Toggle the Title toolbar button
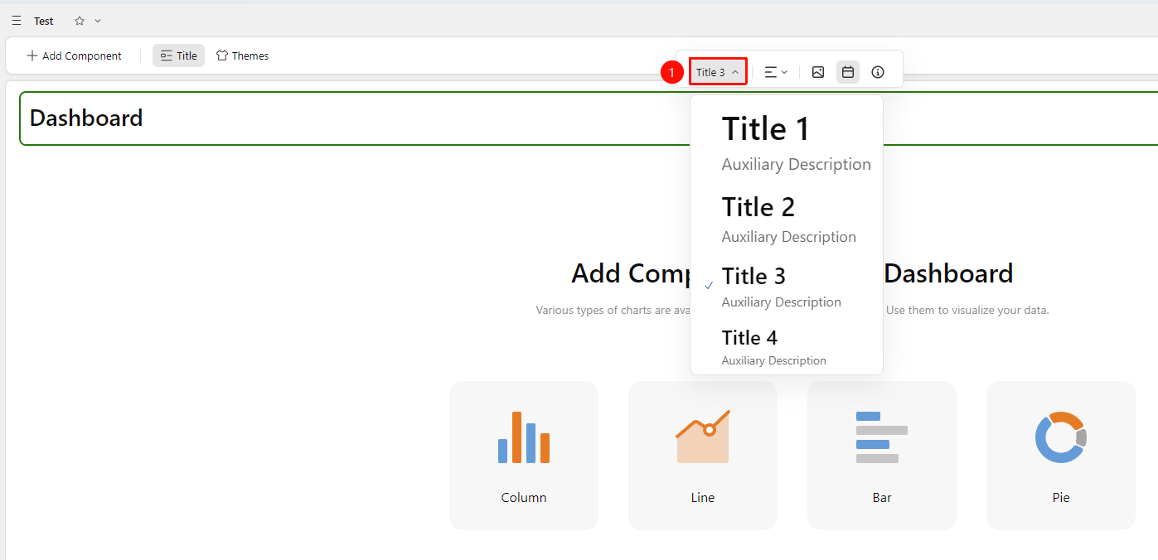 178,56
